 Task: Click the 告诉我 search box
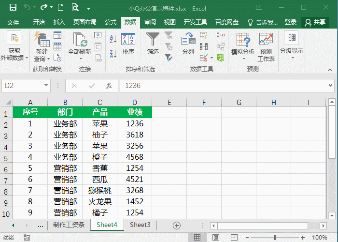(263, 22)
